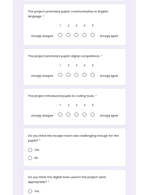Select rating 1 for English communication question

(x=60, y=35)
